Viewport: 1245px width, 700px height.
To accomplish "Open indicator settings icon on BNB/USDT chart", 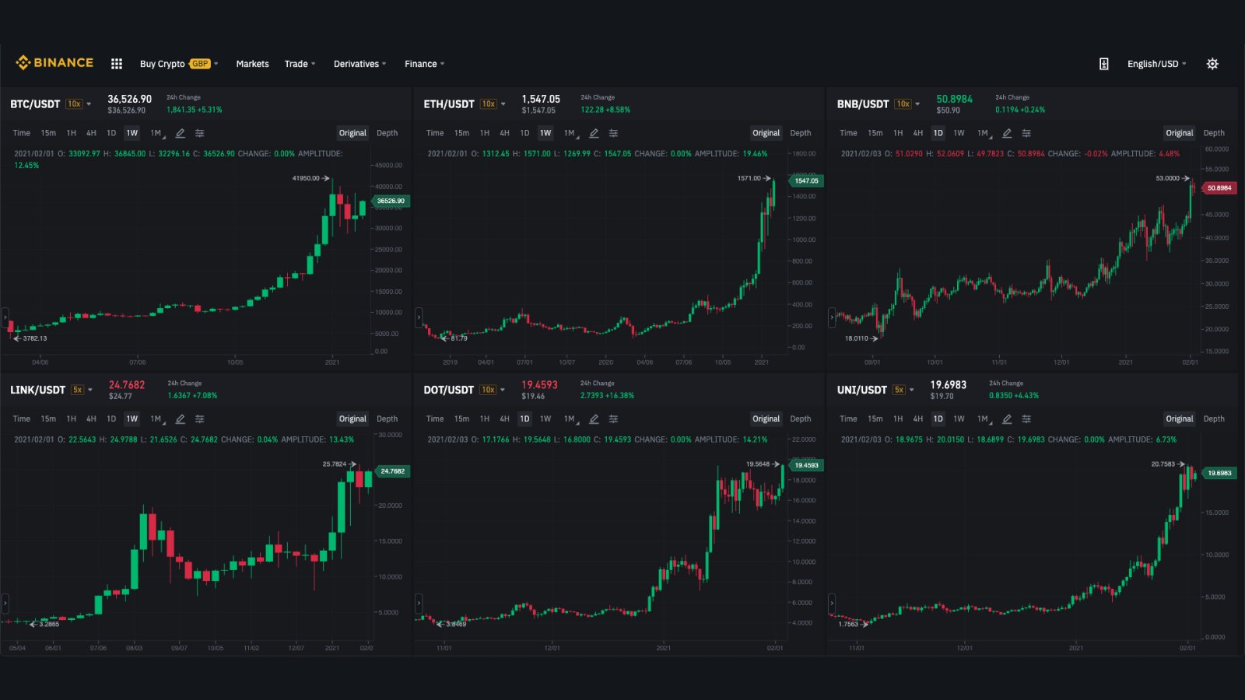I will pyautogui.click(x=1026, y=133).
